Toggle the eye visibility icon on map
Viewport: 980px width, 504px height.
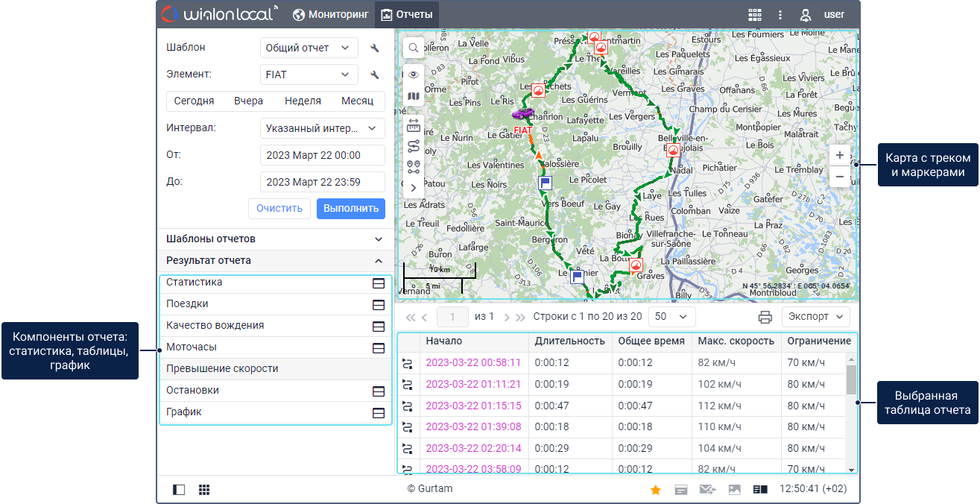coord(414,75)
